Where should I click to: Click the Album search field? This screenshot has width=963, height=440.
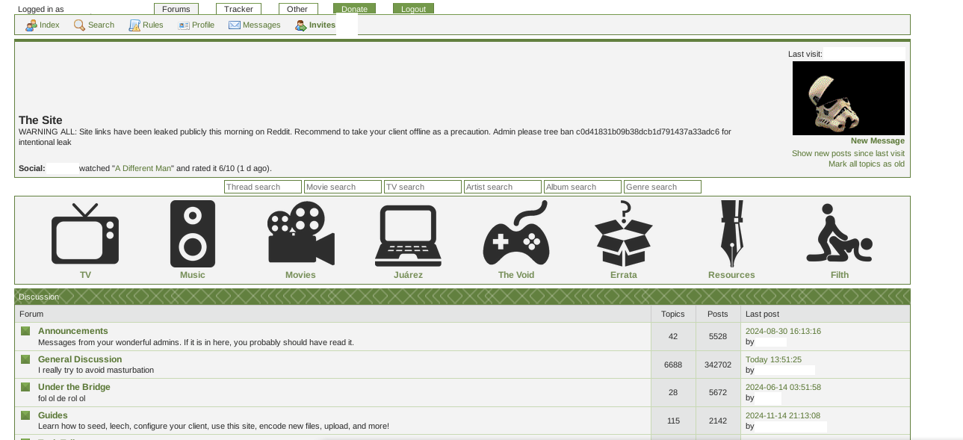[583, 187]
